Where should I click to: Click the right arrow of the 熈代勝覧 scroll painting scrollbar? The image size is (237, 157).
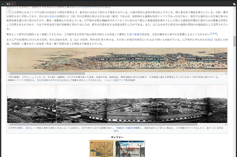[x=226, y=74]
